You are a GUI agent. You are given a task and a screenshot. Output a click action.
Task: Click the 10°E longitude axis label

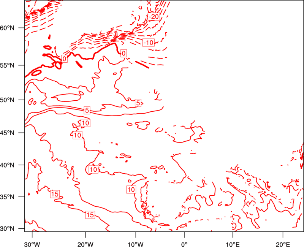coord(233,244)
